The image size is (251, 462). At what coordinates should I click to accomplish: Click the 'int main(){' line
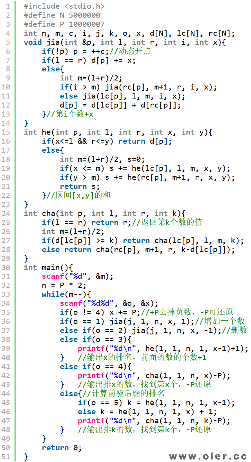pos(48,268)
